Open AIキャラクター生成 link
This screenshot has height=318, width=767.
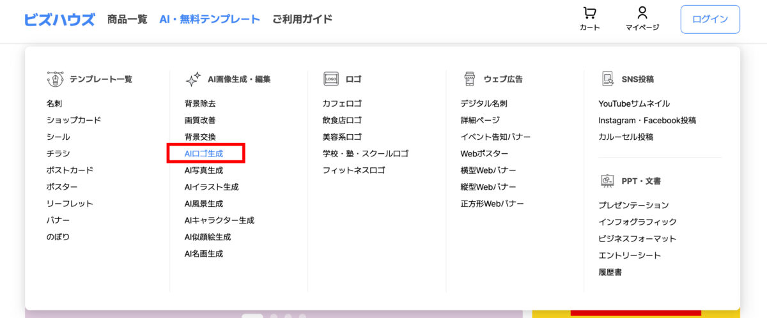[219, 220]
